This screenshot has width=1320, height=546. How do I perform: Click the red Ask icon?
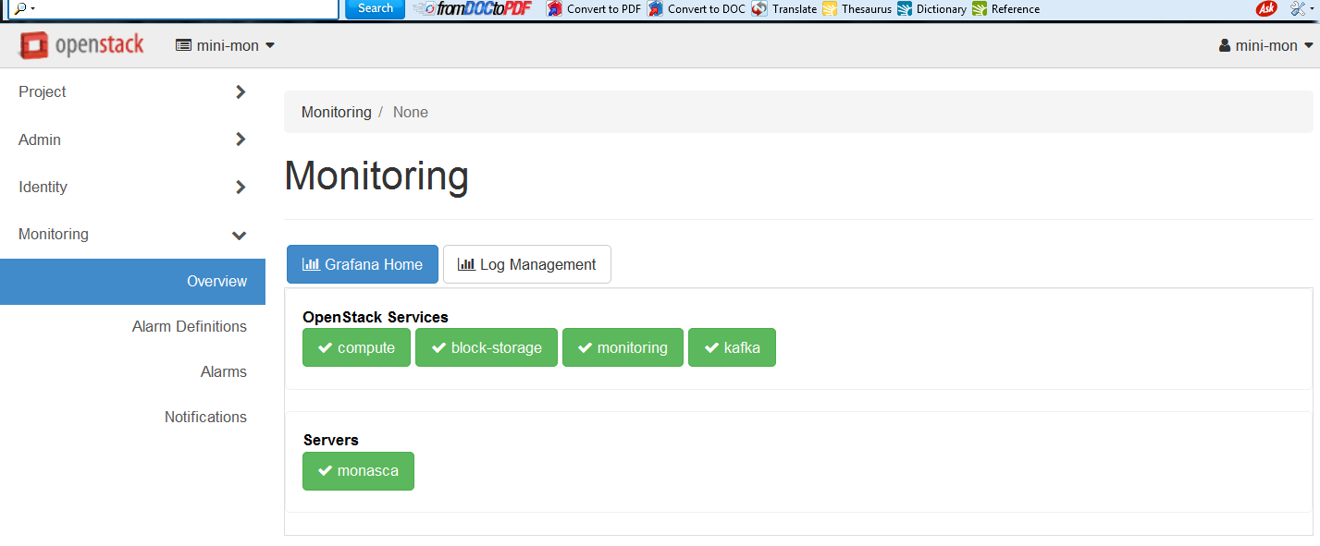1266,8
